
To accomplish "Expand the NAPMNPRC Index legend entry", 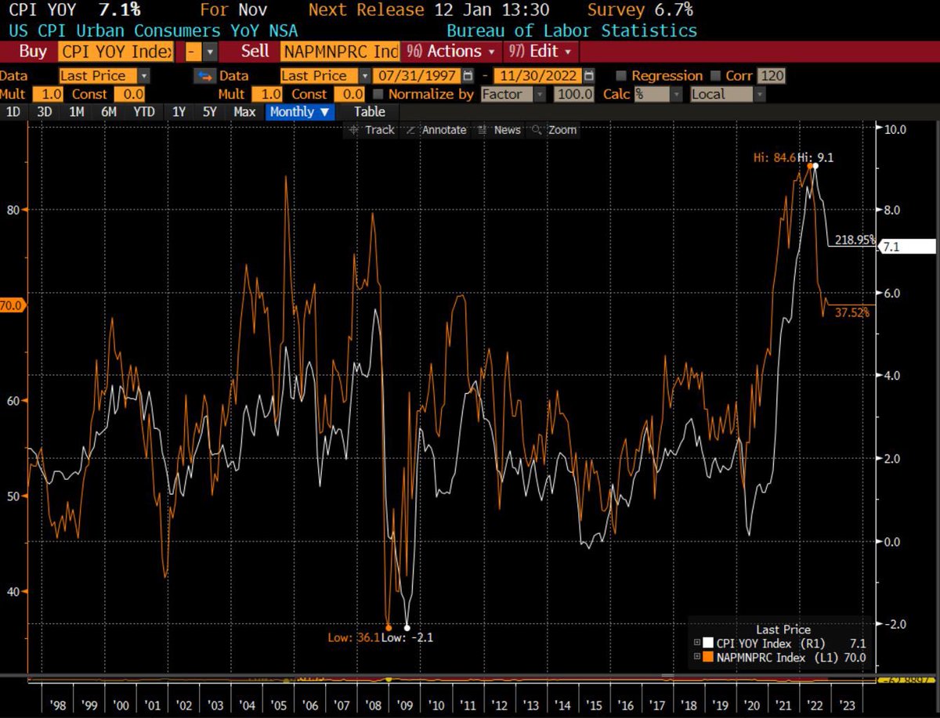I will click(696, 658).
